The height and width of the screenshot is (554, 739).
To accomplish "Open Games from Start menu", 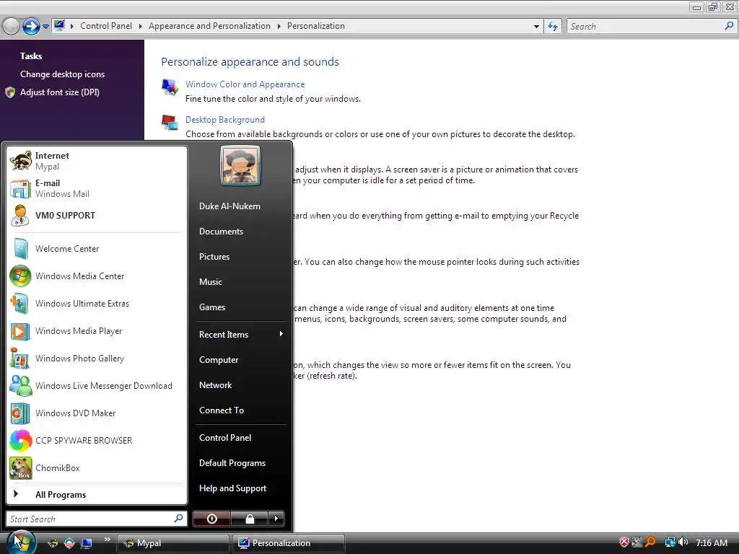I will 240,307.
